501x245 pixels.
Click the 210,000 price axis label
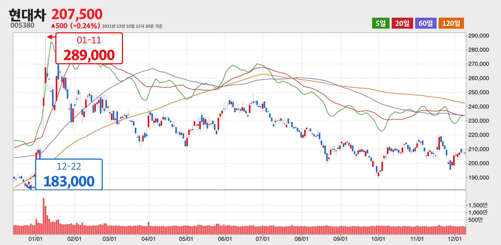click(x=479, y=149)
